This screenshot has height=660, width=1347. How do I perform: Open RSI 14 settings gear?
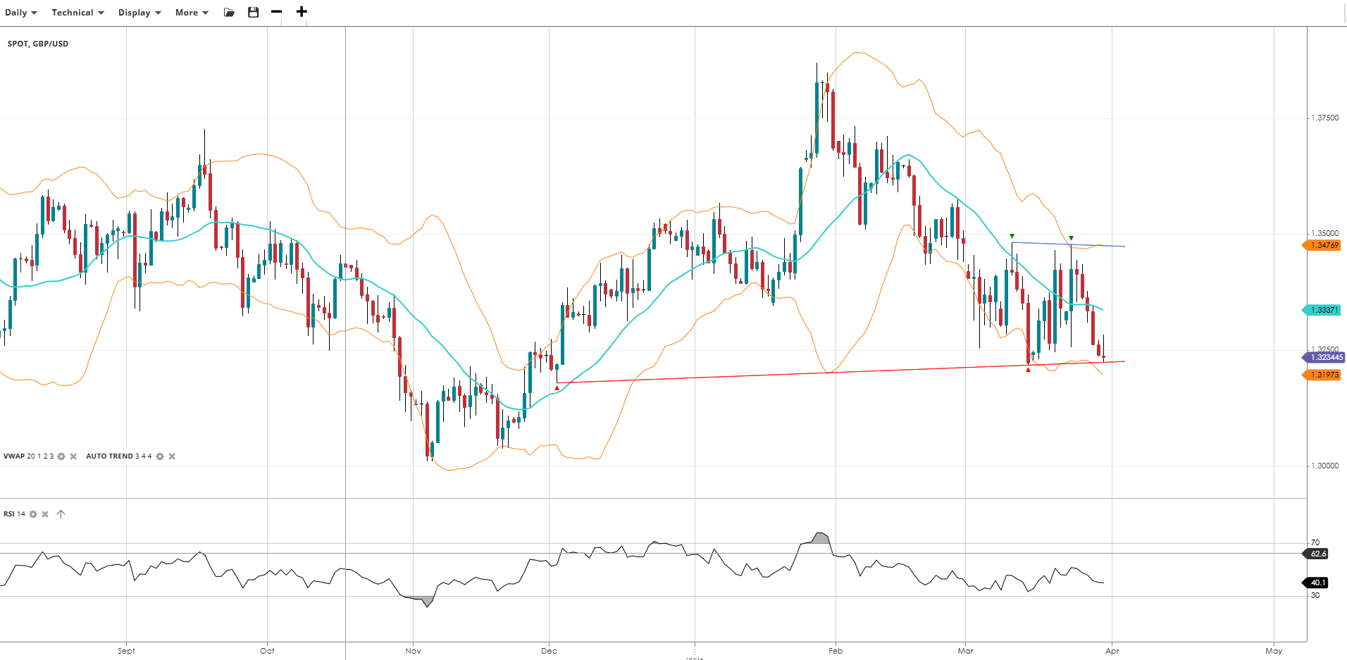click(x=33, y=514)
